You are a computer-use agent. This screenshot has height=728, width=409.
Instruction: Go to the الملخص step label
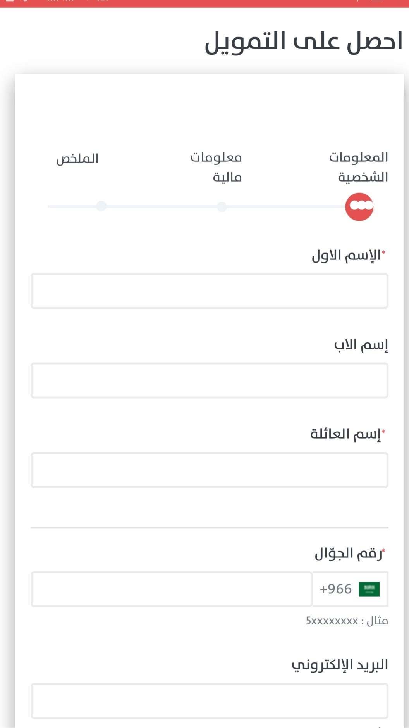(x=77, y=159)
